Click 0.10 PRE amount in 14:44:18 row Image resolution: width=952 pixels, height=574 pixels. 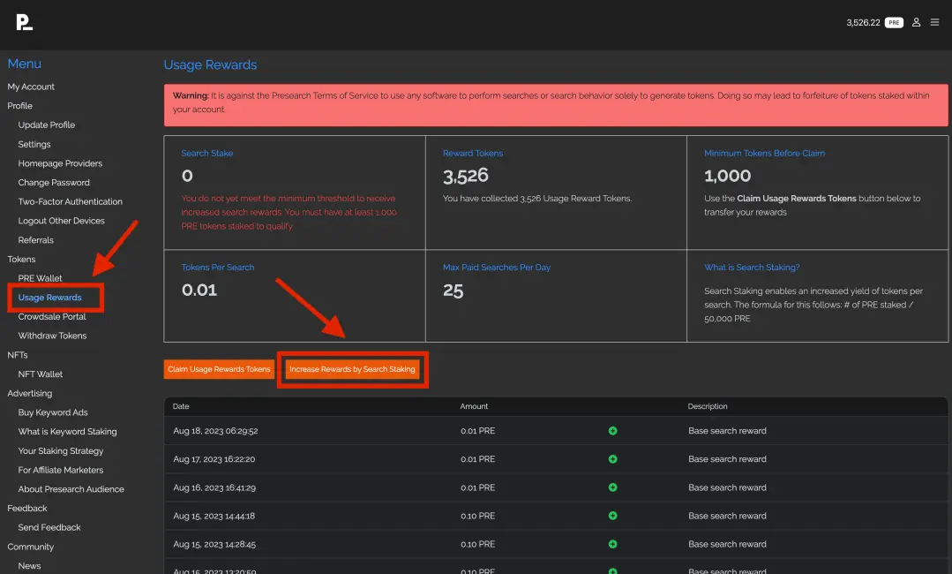point(478,517)
